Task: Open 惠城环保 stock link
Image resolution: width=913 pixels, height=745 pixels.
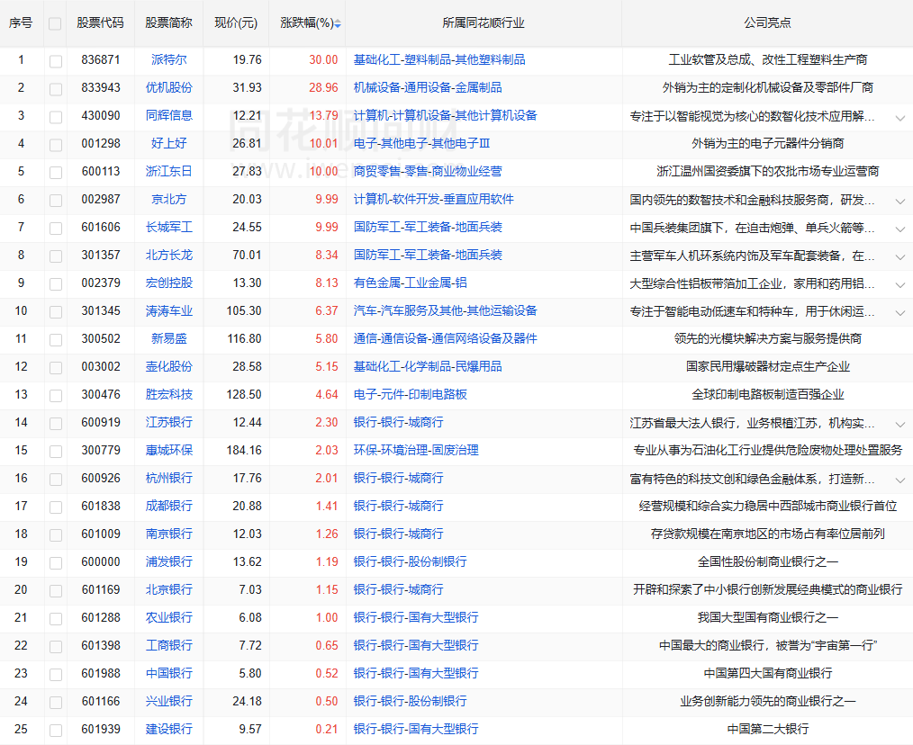Action: (x=169, y=450)
